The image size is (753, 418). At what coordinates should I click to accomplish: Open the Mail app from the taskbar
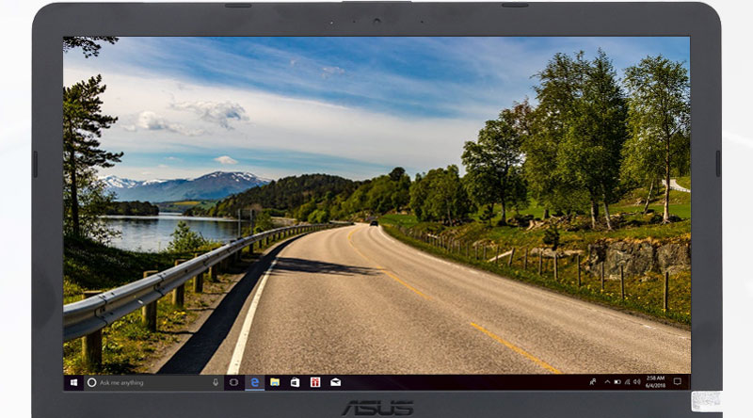coord(335,382)
